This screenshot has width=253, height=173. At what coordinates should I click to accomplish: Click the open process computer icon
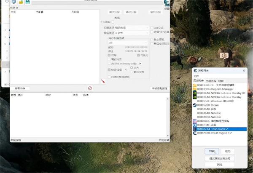(x=13, y=2)
